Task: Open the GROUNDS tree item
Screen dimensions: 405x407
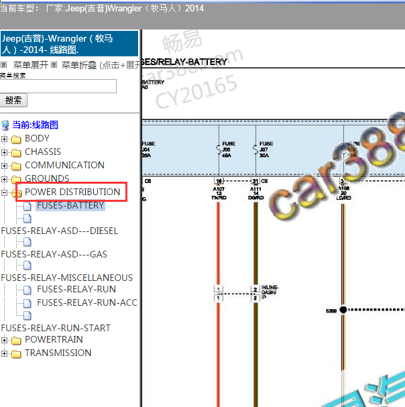Action: [x=47, y=178]
